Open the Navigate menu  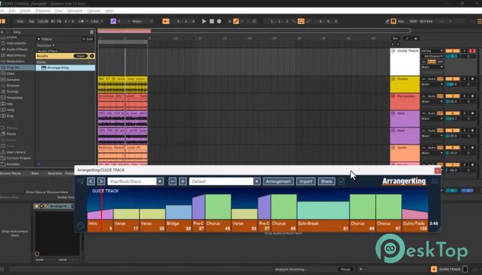pyautogui.click(x=75, y=11)
